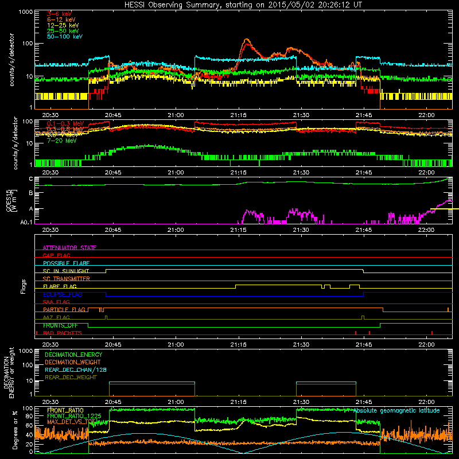Screen dimensions: 459x459
Task: Click the DECIMATION_WEIGHT legend label
Action: pos(73,362)
